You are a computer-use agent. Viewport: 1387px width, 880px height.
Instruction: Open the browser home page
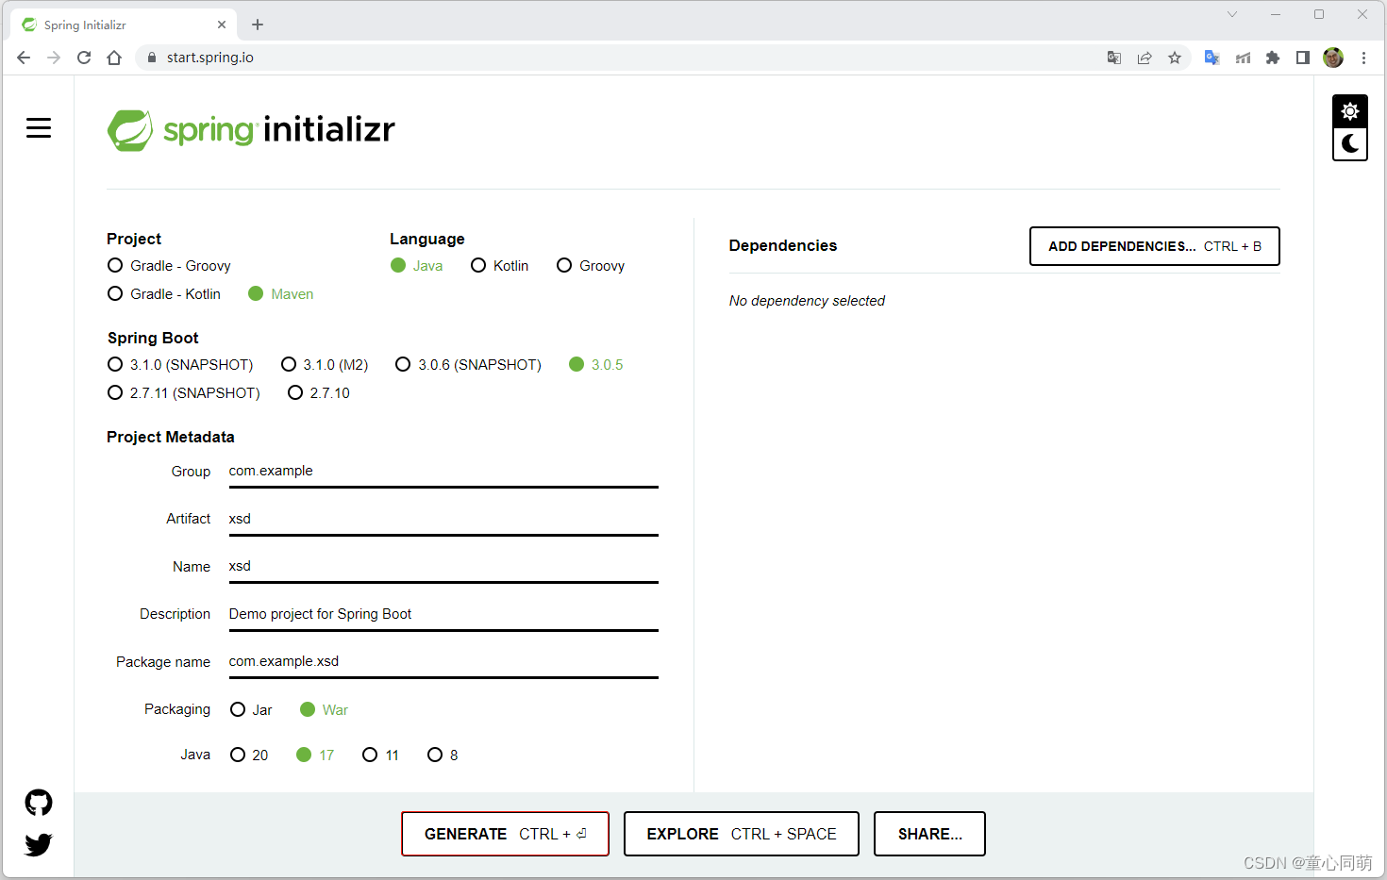click(114, 58)
